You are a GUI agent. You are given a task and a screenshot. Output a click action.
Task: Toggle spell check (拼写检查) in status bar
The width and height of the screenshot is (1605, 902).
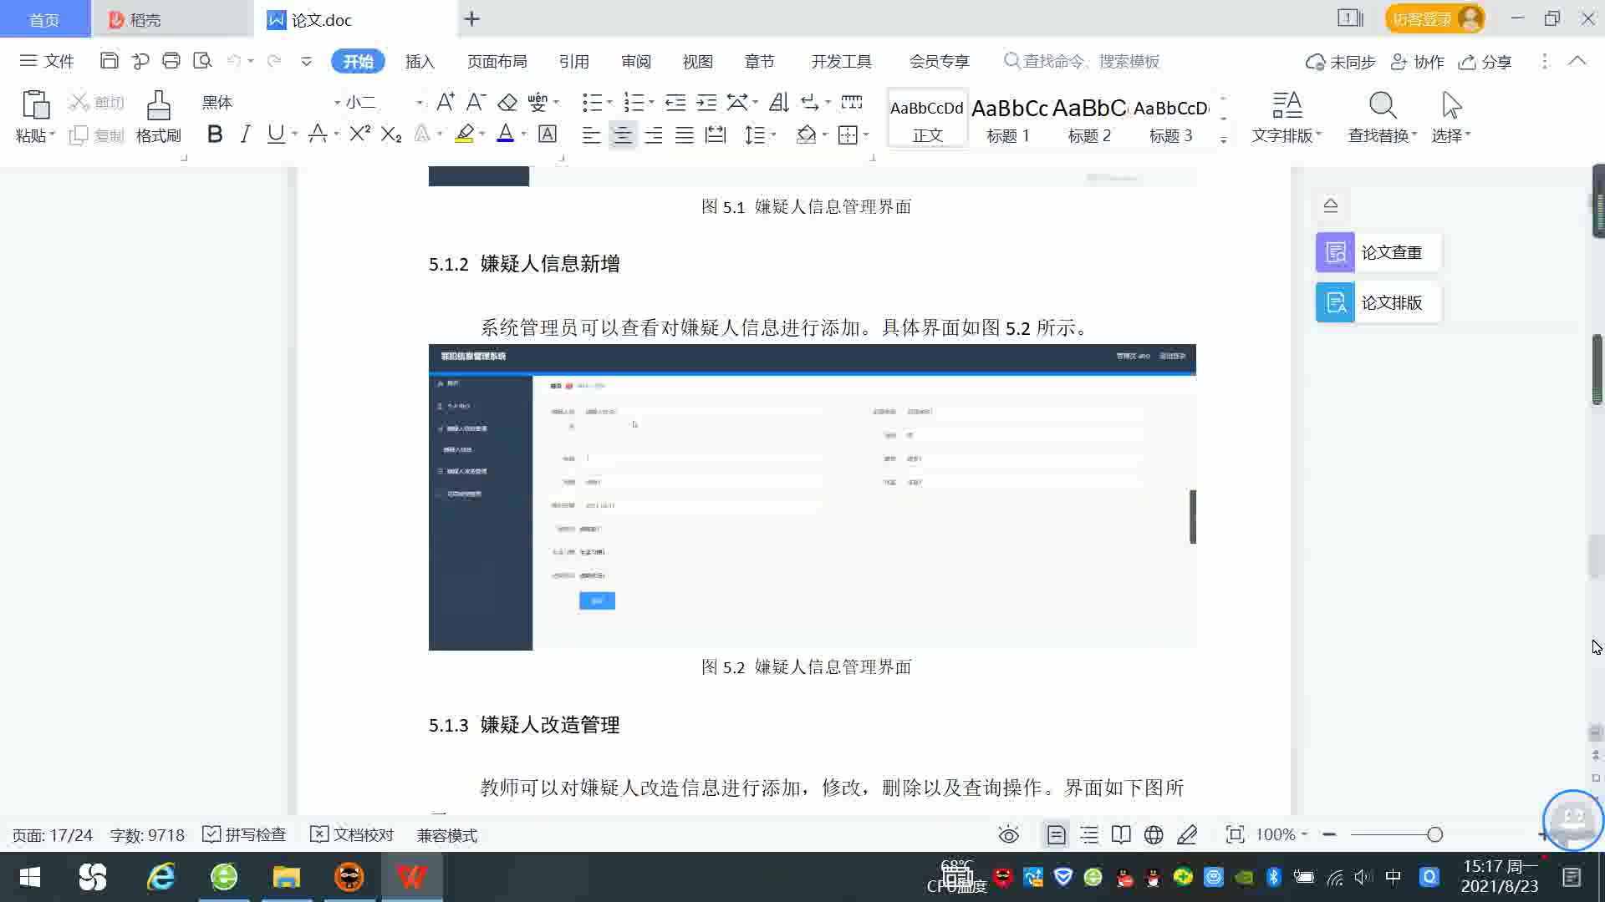[245, 834]
